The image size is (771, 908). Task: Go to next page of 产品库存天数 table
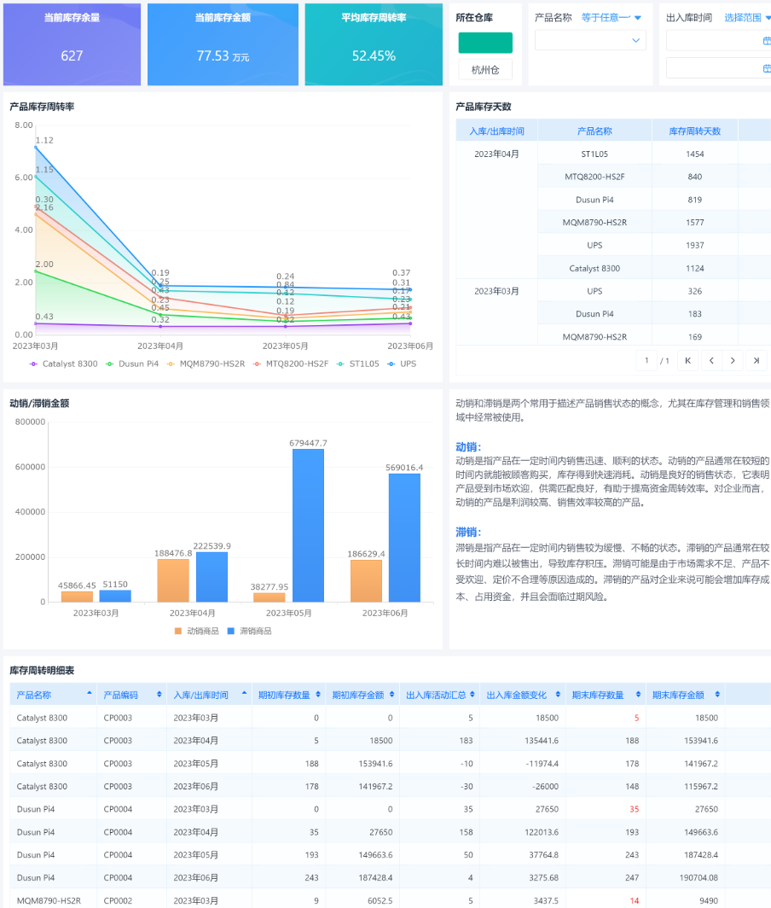(733, 360)
